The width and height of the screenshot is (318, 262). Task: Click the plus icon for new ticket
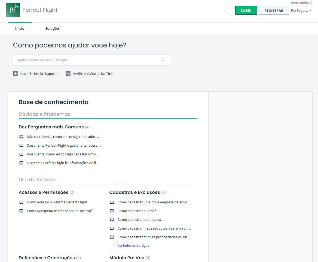coord(16,74)
